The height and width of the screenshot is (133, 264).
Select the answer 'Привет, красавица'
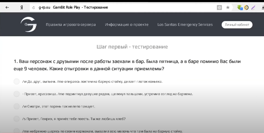(16, 94)
